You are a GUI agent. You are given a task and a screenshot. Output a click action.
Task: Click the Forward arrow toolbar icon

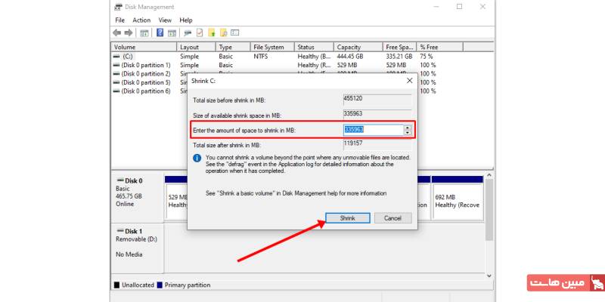point(129,32)
